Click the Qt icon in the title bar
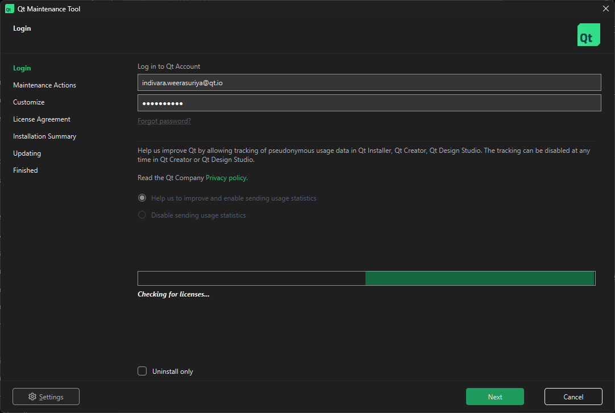 [x=9, y=9]
